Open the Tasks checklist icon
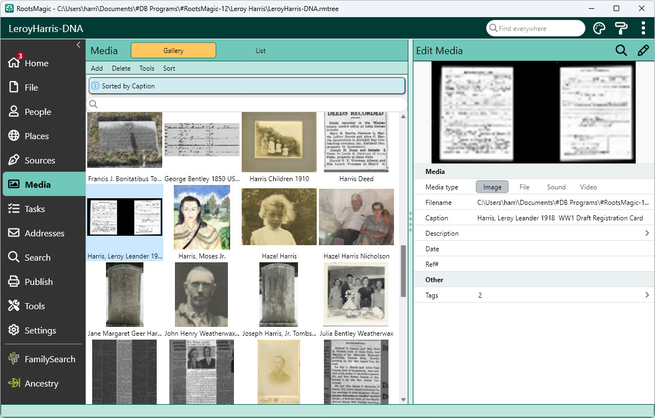 pos(14,209)
